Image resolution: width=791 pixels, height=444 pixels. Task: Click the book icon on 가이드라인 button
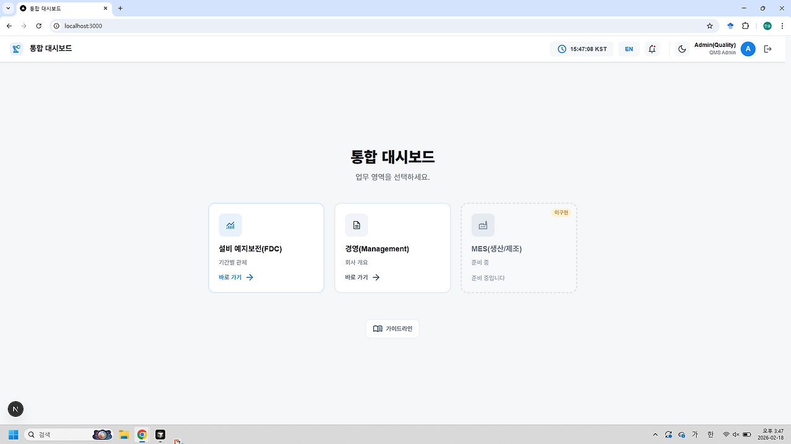tap(378, 329)
